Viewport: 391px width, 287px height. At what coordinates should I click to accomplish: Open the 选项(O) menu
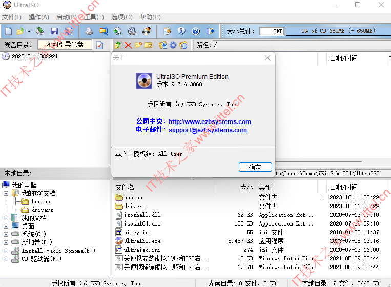(x=121, y=17)
